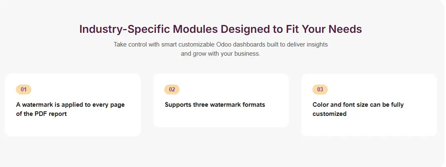Viewport: 446px width, 167px height.
Task: Click 'of the PDF report' text line
Action: tap(41, 114)
